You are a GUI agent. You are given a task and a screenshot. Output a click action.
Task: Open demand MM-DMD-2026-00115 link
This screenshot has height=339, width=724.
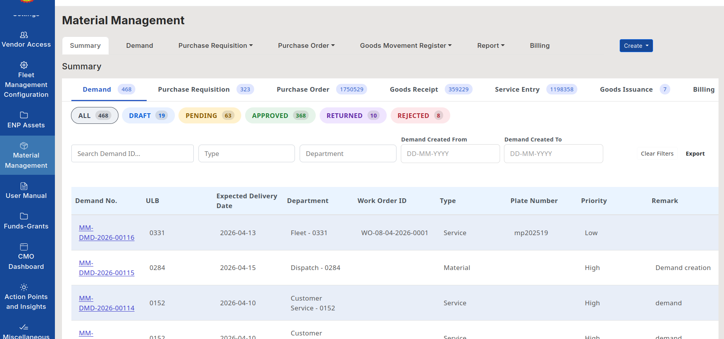click(107, 268)
